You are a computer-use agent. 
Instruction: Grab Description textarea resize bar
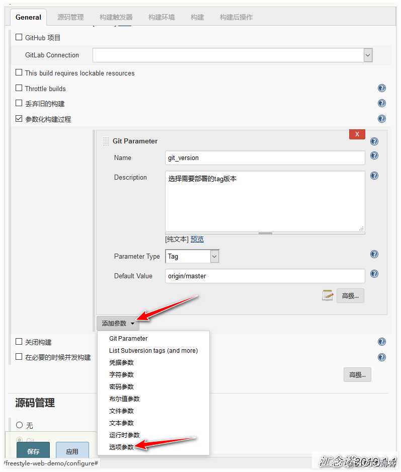[x=265, y=233]
